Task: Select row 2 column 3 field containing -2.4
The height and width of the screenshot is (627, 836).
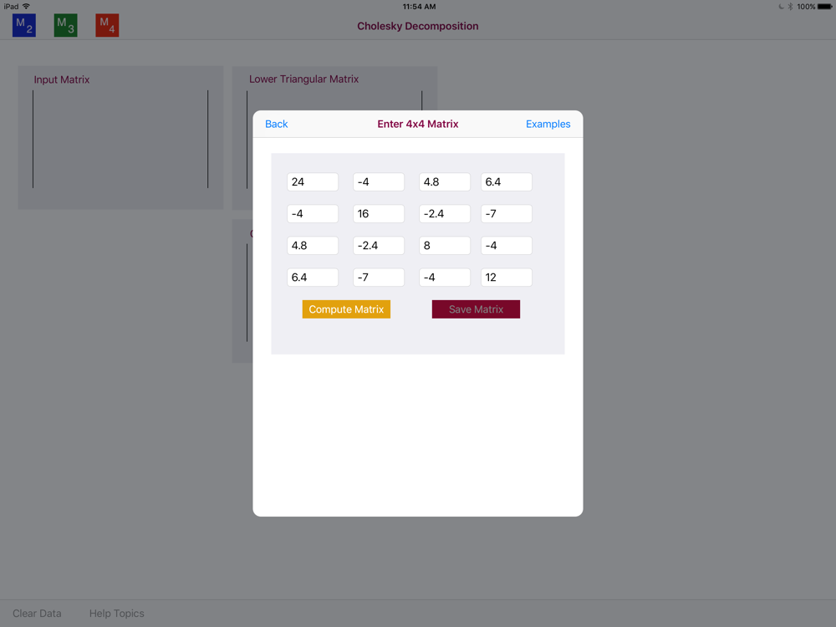Action: [445, 214]
